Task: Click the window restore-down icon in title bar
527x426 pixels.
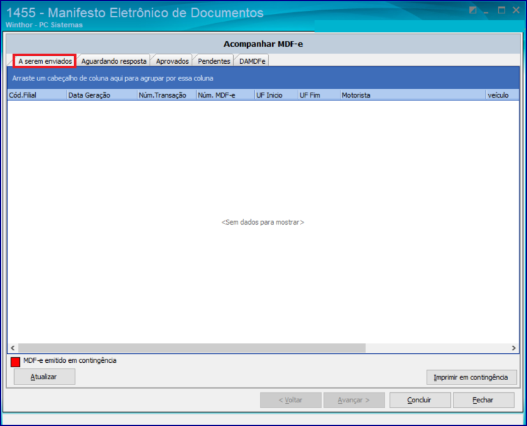Action: point(473,10)
